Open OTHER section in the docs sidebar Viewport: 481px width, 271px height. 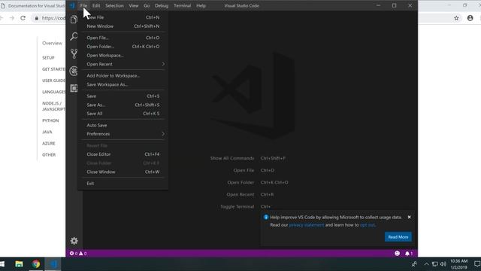[49, 155]
